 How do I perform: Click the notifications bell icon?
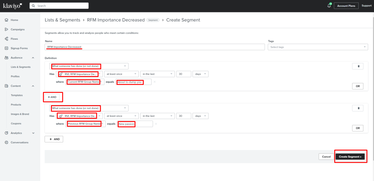329,6
